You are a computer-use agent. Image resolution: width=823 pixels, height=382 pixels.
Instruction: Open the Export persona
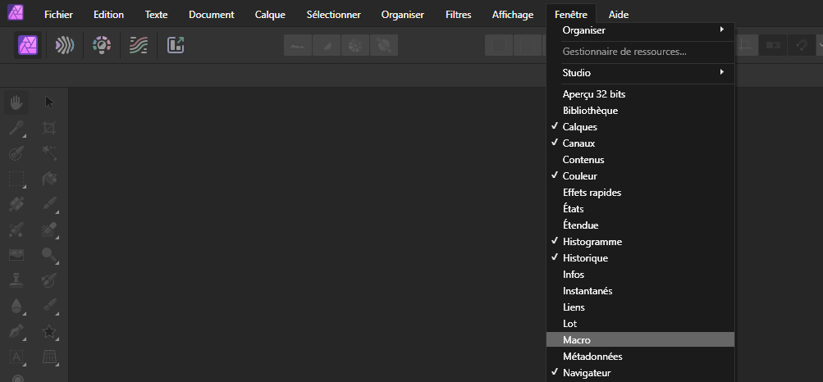(175, 45)
